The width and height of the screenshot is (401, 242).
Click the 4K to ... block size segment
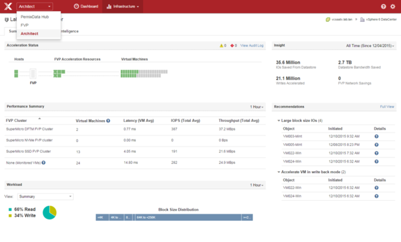click(x=116, y=217)
